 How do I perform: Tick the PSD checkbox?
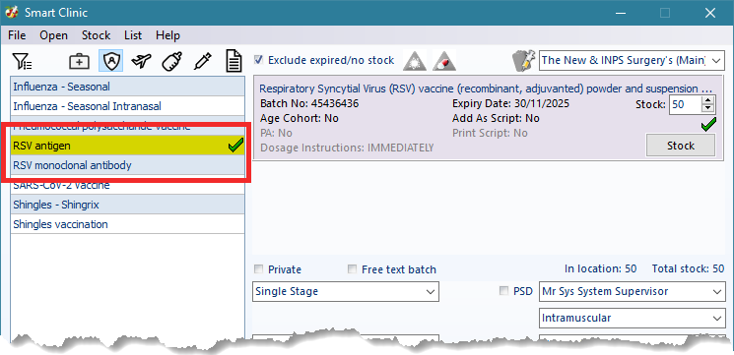(x=503, y=291)
